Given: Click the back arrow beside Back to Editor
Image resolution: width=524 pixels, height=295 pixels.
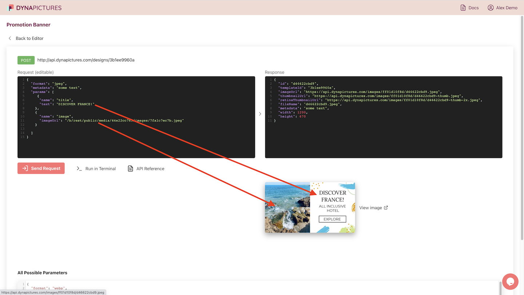Looking at the screenshot, I should click(10, 38).
